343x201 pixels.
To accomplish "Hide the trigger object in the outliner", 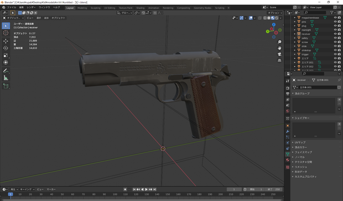I will pos(335,54).
